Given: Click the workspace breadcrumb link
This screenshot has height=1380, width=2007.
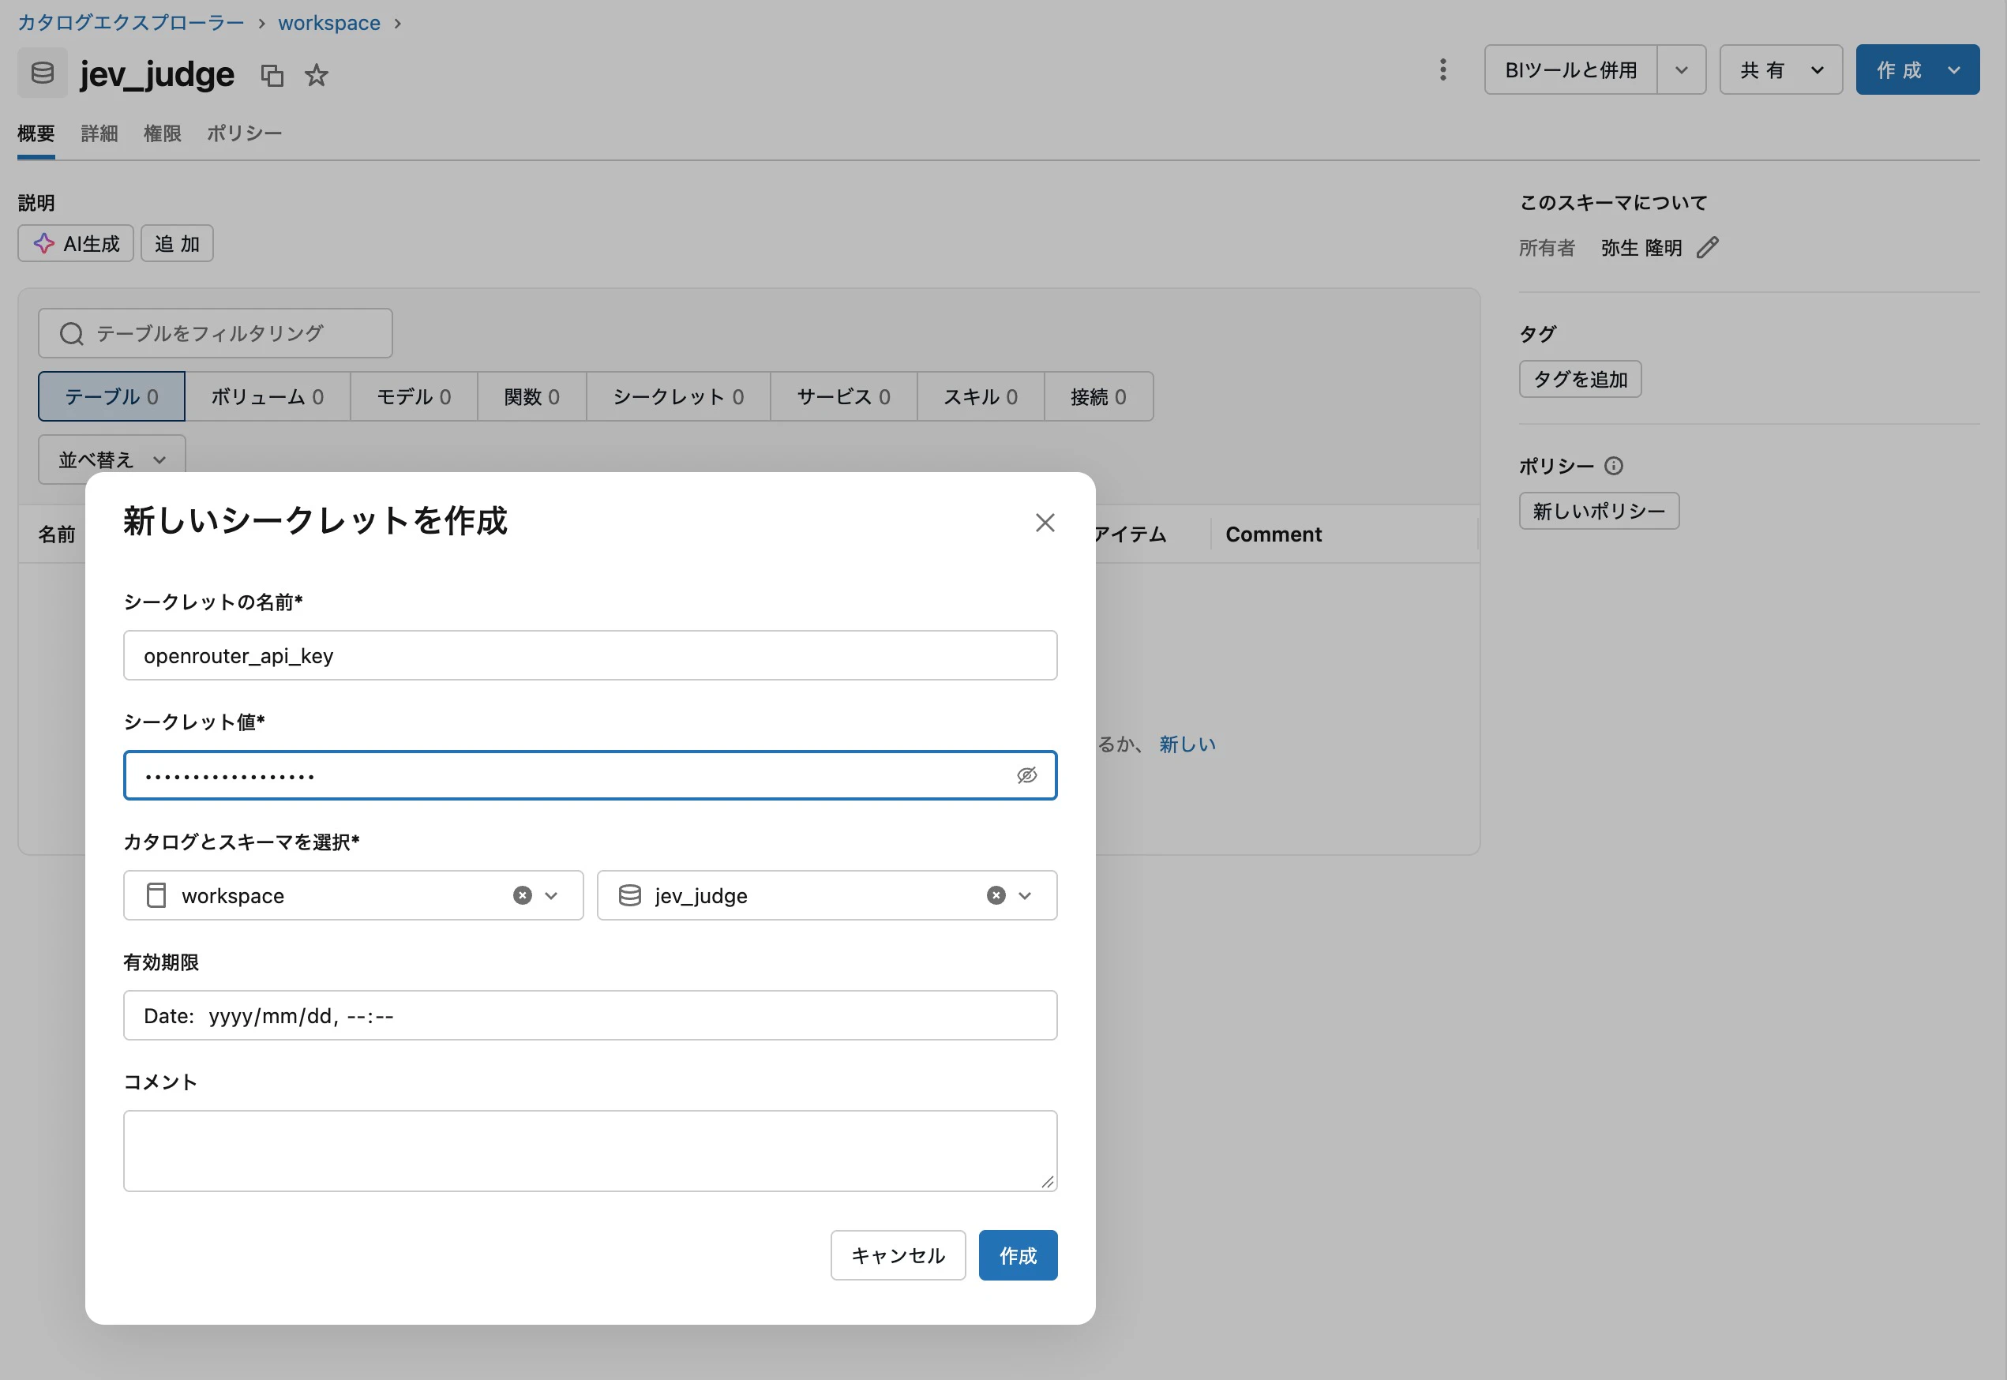Looking at the screenshot, I should 329,24.
